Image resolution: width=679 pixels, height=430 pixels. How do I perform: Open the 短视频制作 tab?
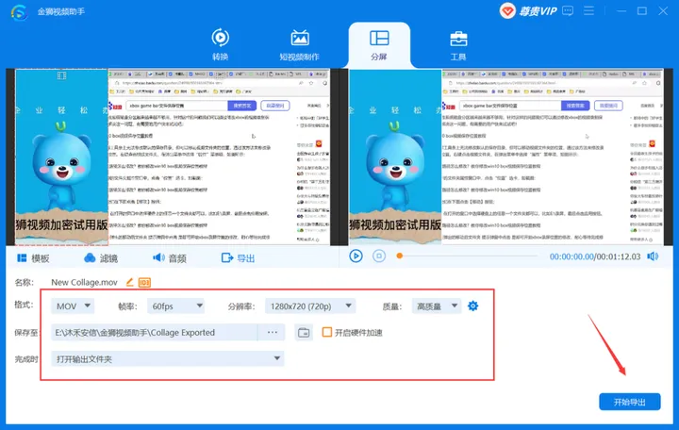tap(299, 44)
